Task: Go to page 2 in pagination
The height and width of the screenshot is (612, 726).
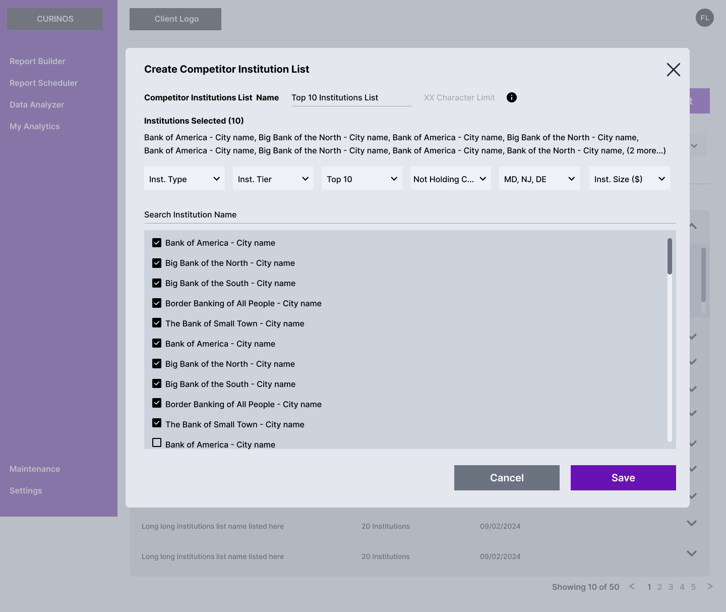Action: coord(659,587)
